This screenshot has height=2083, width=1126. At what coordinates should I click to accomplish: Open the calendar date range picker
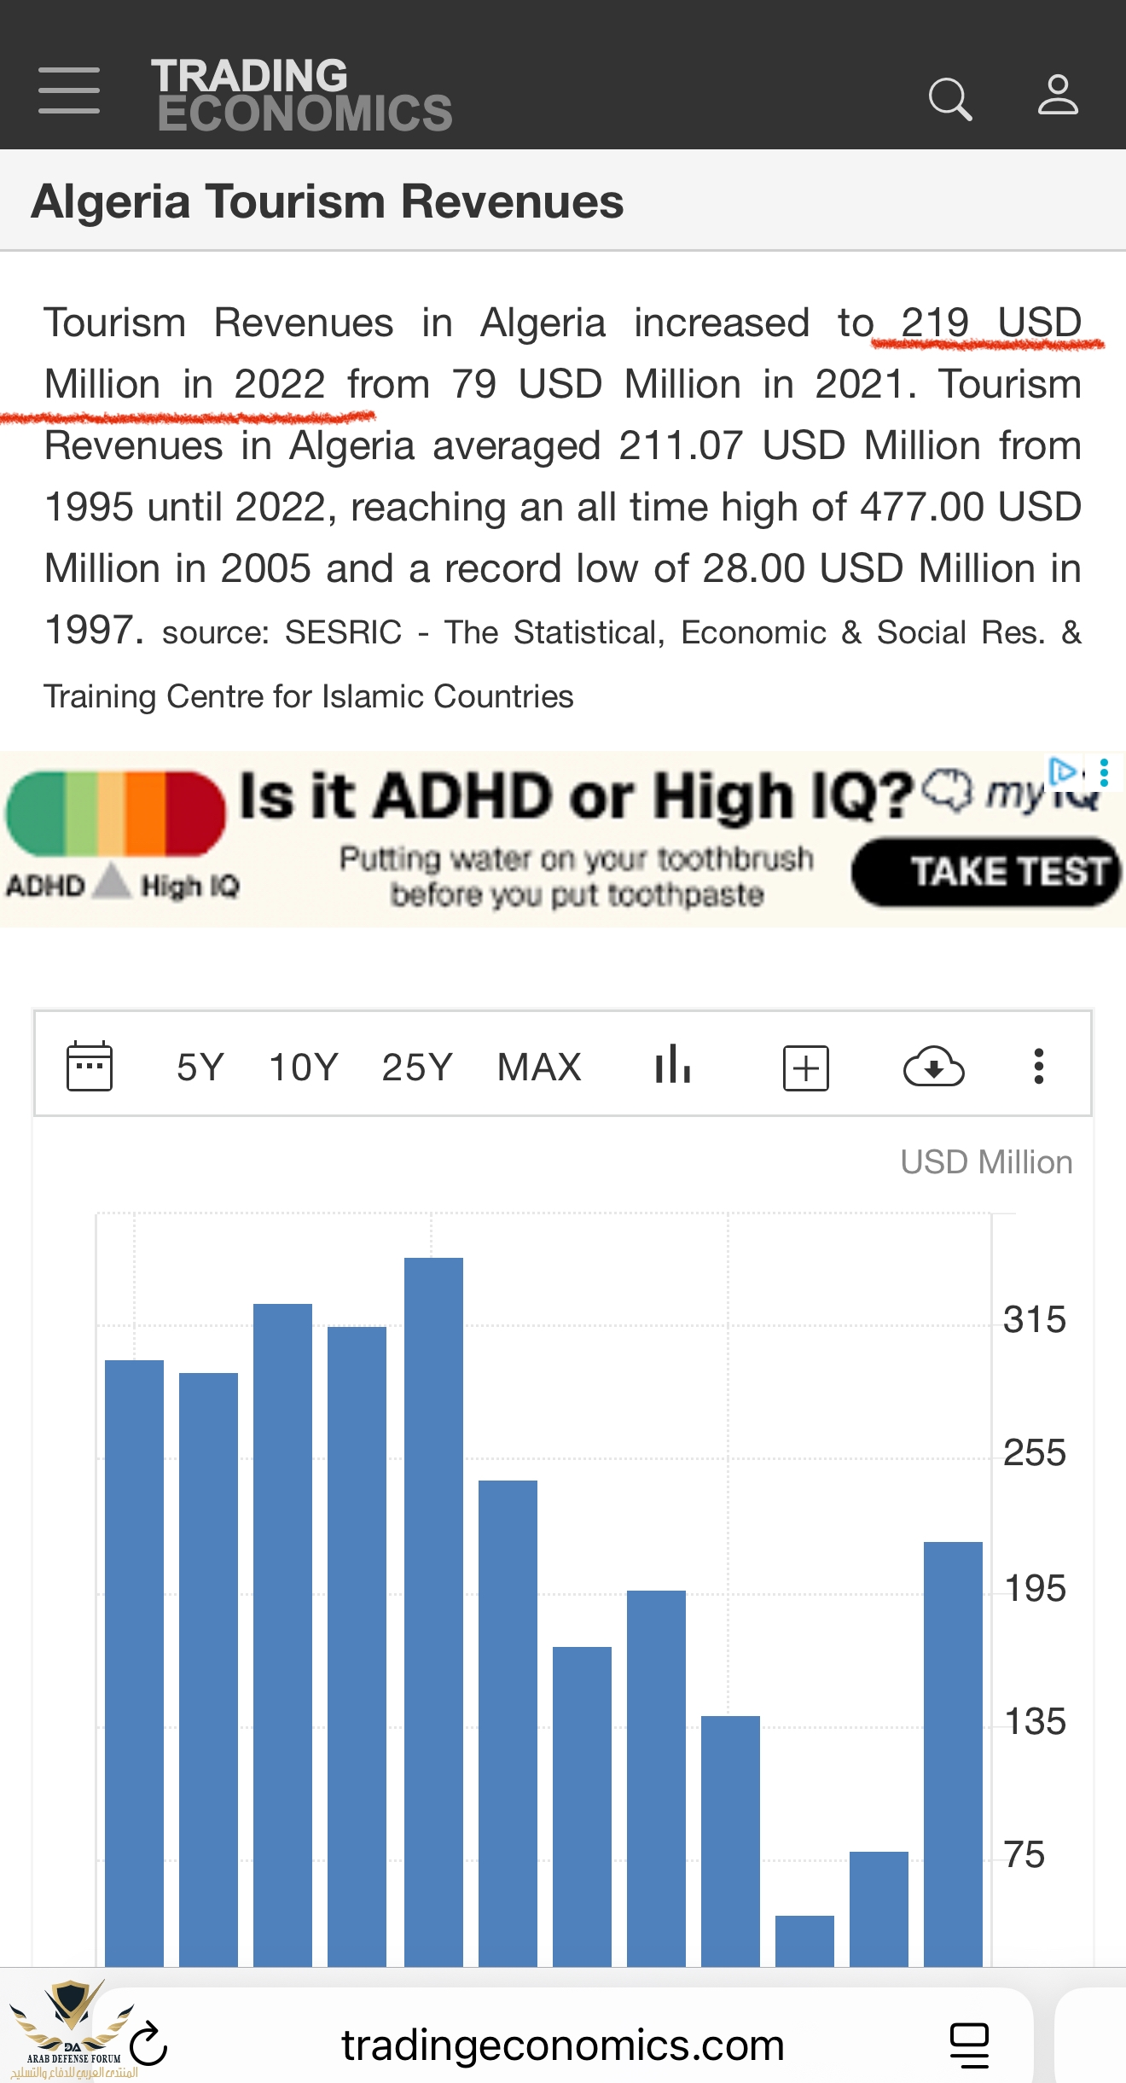click(x=90, y=1066)
